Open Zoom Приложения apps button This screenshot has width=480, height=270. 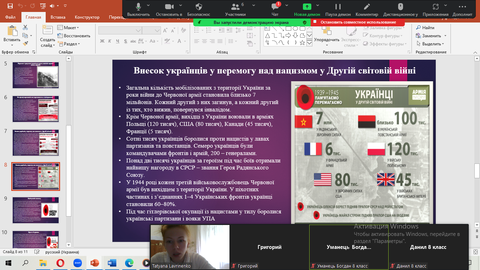pyautogui.click(x=436, y=9)
